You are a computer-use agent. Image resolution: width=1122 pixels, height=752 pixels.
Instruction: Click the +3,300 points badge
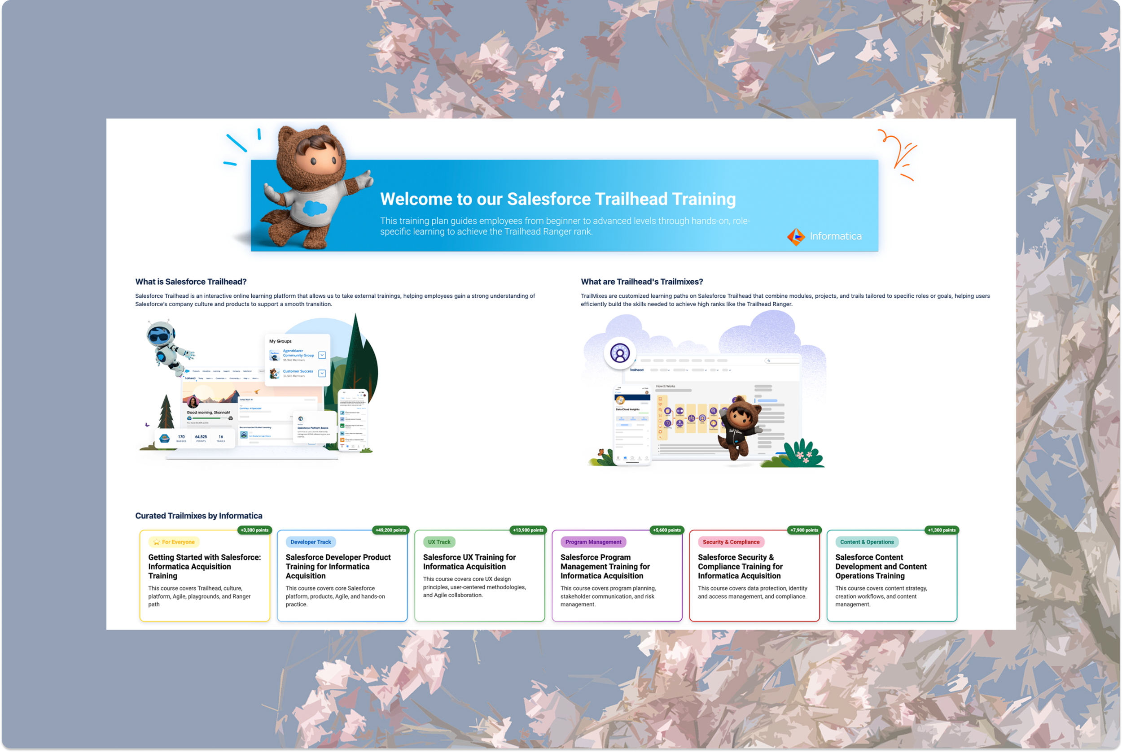(254, 530)
